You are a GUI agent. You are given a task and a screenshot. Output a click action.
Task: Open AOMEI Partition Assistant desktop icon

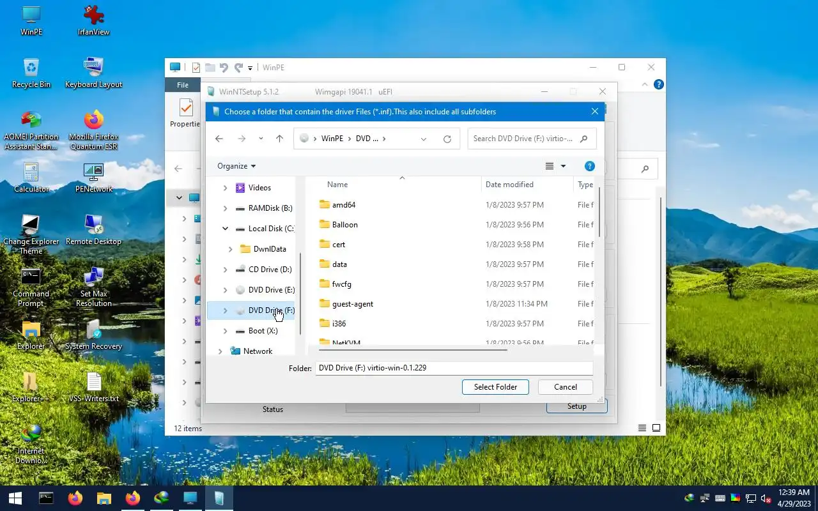click(31, 130)
